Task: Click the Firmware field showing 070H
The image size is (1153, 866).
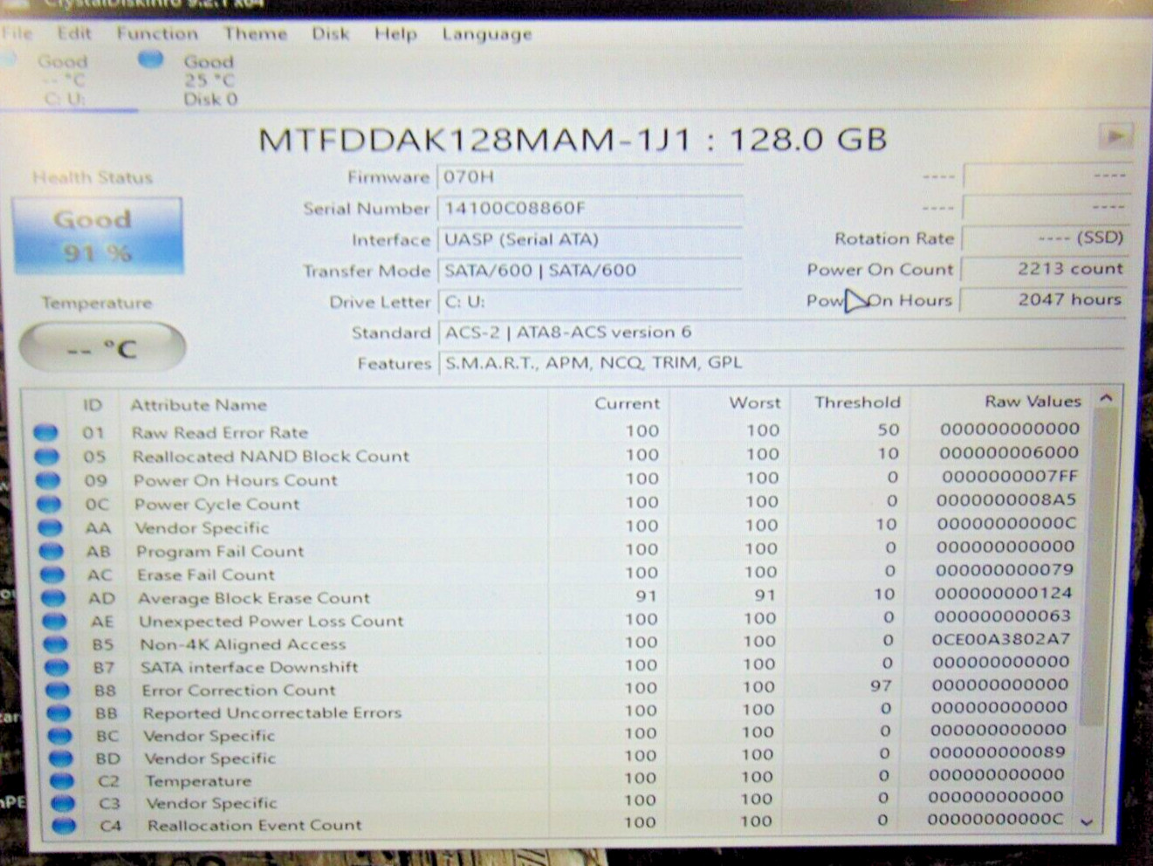Action: [x=590, y=177]
